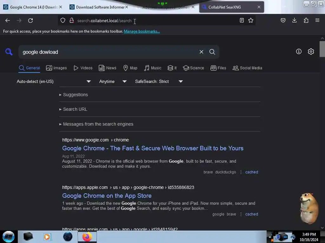Click the site security lock icon

pyautogui.click(x=72, y=21)
